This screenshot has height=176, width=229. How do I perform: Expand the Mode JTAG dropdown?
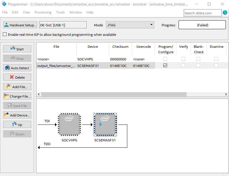click(130, 25)
